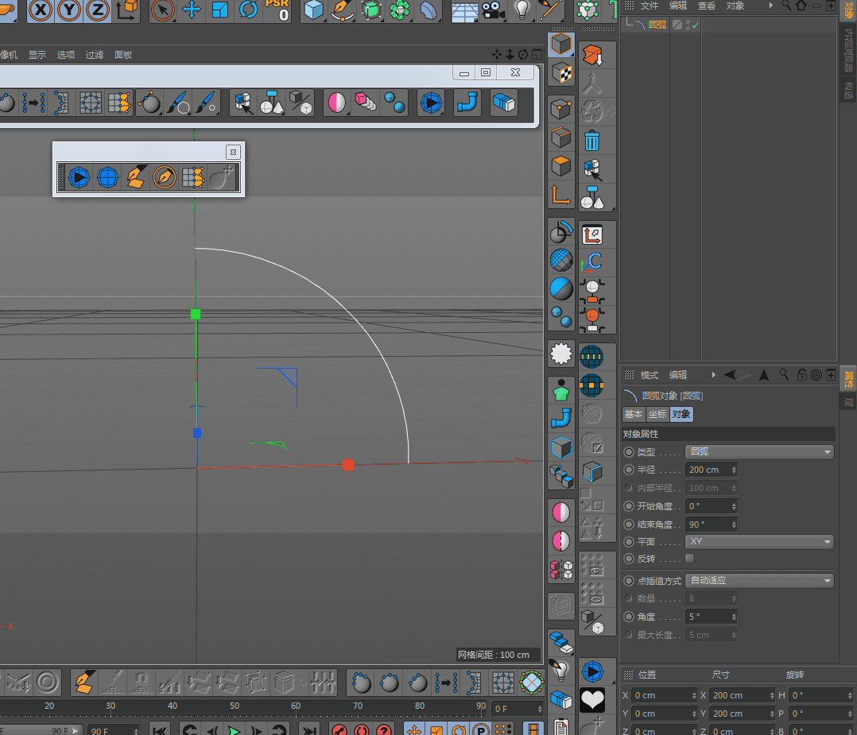
Task: Close the small floating palette
Action: 234,152
